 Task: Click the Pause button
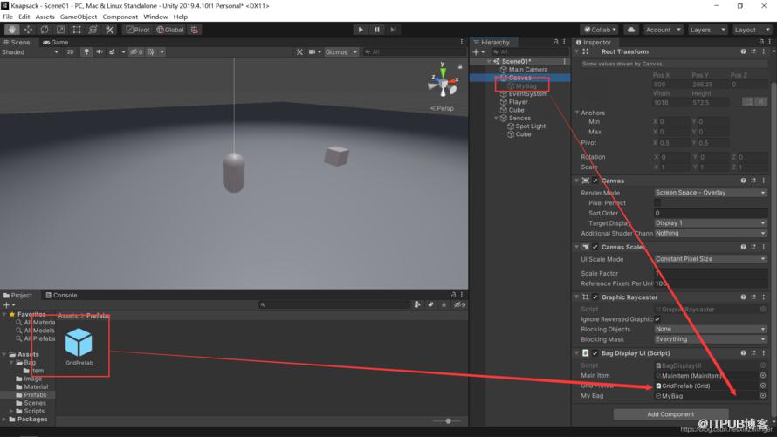[376, 30]
